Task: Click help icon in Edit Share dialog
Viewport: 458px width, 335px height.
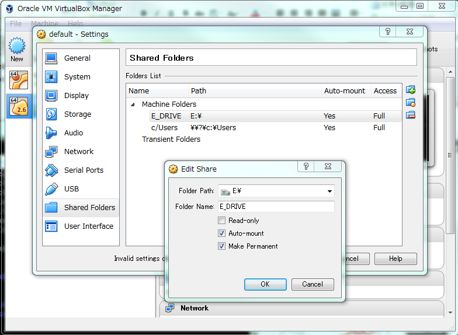Action: tap(306, 166)
